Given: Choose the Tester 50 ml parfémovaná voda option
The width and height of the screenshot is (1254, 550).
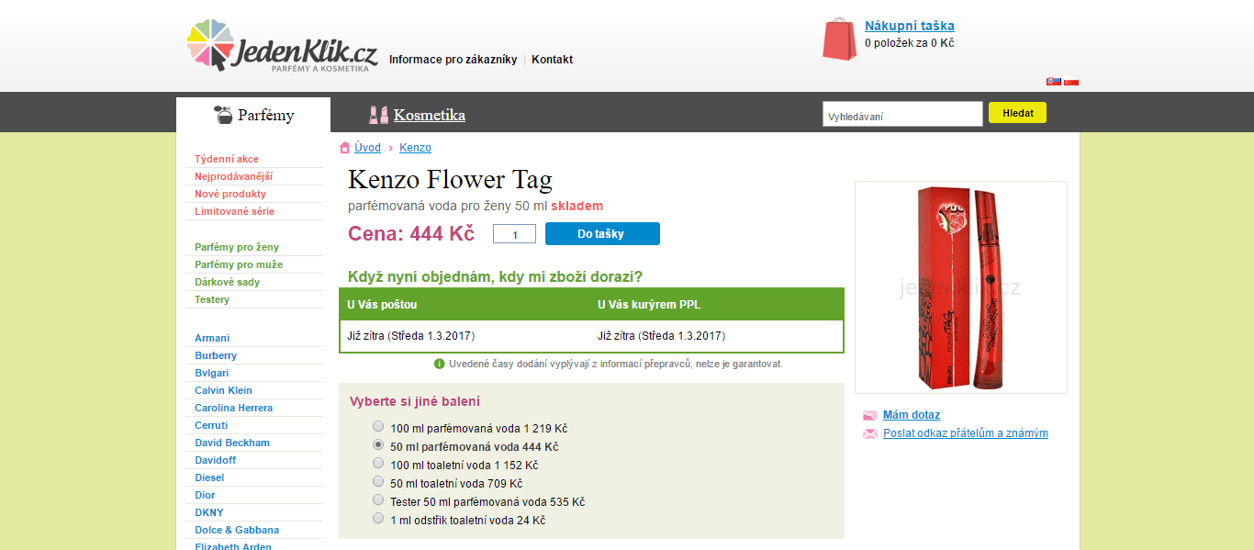Looking at the screenshot, I should (377, 499).
